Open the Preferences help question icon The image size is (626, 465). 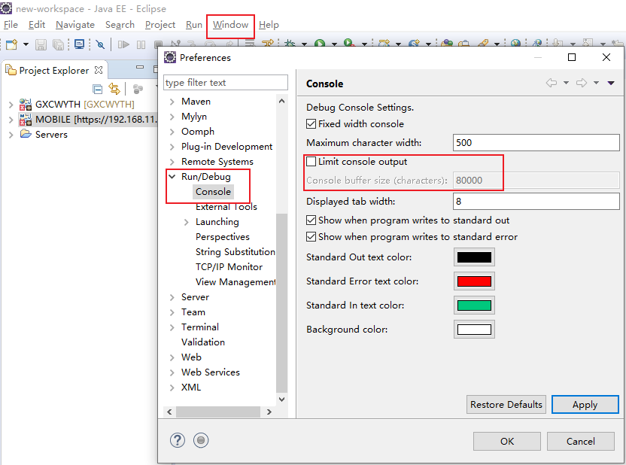pyautogui.click(x=178, y=440)
